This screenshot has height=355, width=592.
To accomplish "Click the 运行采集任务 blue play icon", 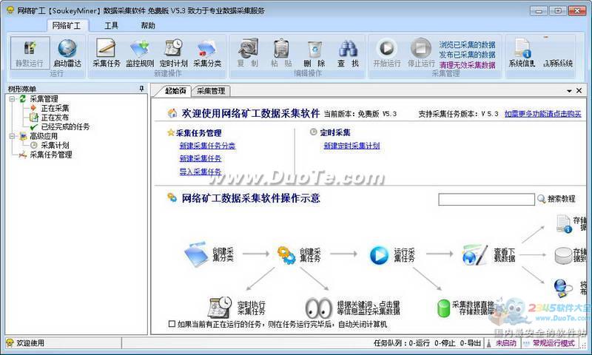I will 379,255.
